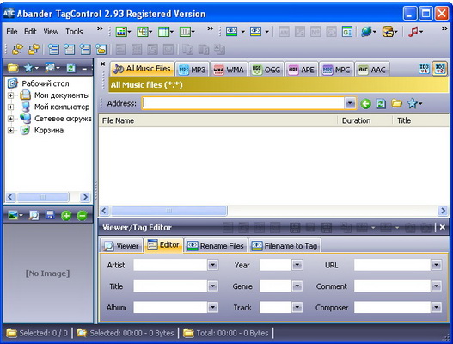Image resolution: width=453 pixels, height=344 pixels.
Task: Switch to the AAC file tab
Action: pyautogui.click(x=372, y=70)
